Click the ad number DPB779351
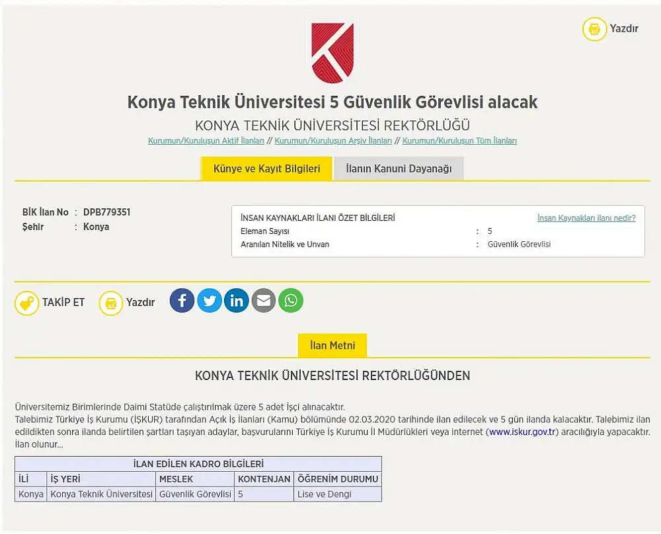 click(106, 212)
